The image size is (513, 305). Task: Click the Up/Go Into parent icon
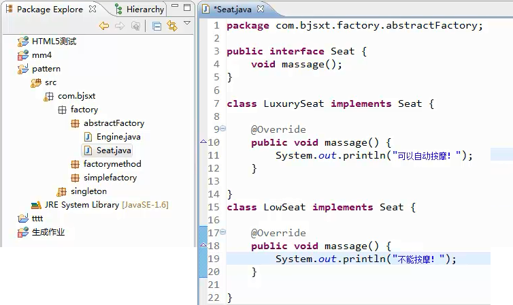click(135, 26)
